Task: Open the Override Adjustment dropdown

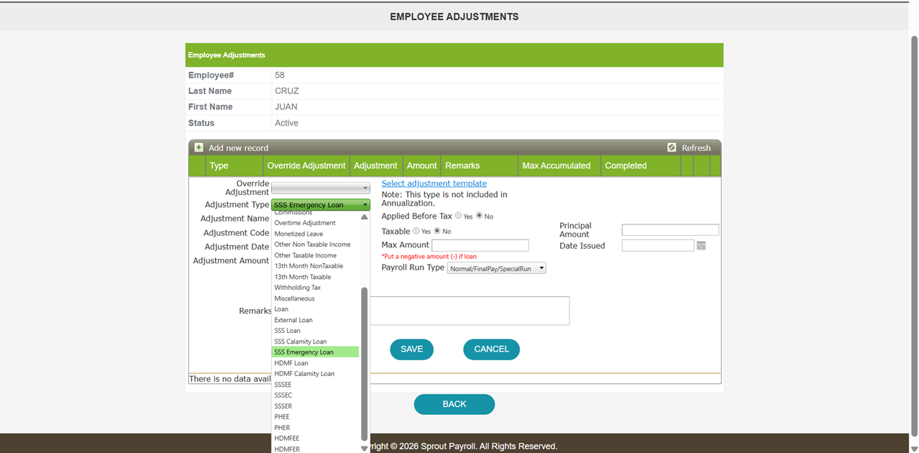Action: coord(321,188)
